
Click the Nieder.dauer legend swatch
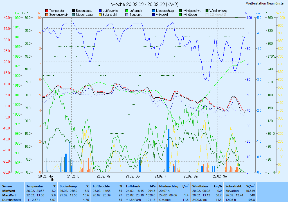pos(73,15)
